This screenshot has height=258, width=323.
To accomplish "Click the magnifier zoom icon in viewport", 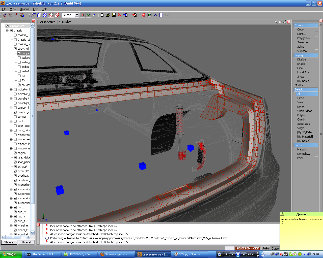I will point(276,22).
